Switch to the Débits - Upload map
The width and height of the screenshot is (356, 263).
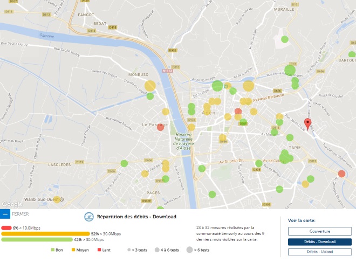(x=320, y=252)
